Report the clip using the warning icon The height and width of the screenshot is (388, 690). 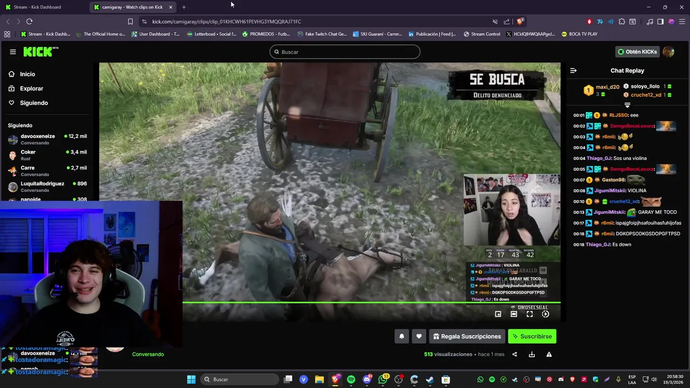pyautogui.click(x=549, y=354)
